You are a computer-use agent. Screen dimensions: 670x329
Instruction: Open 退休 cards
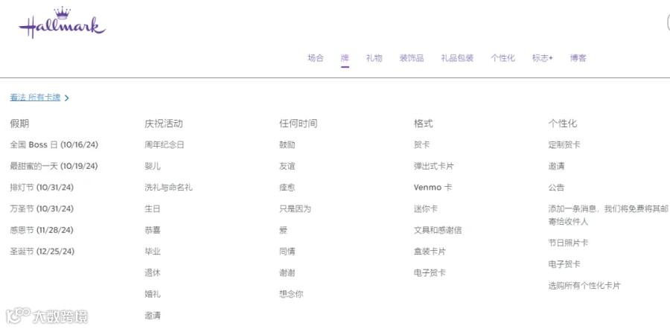[x=153, y=273]
